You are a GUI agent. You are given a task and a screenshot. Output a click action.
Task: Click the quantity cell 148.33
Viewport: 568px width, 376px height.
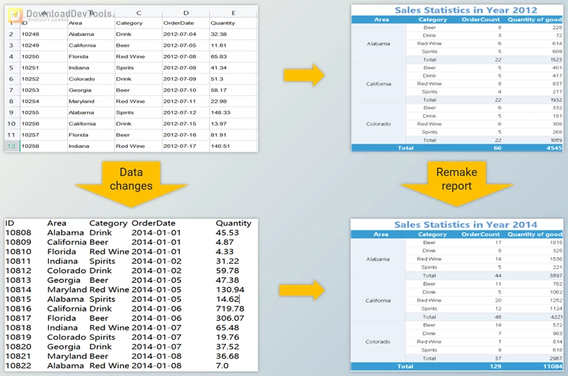[x=233, y=113]
